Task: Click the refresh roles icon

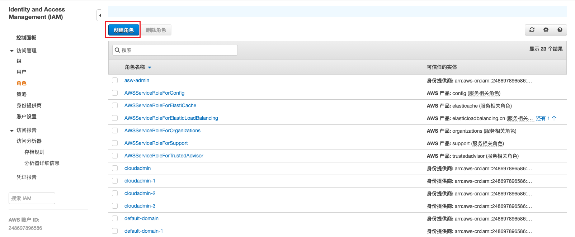Action: [x=532, y=30]
